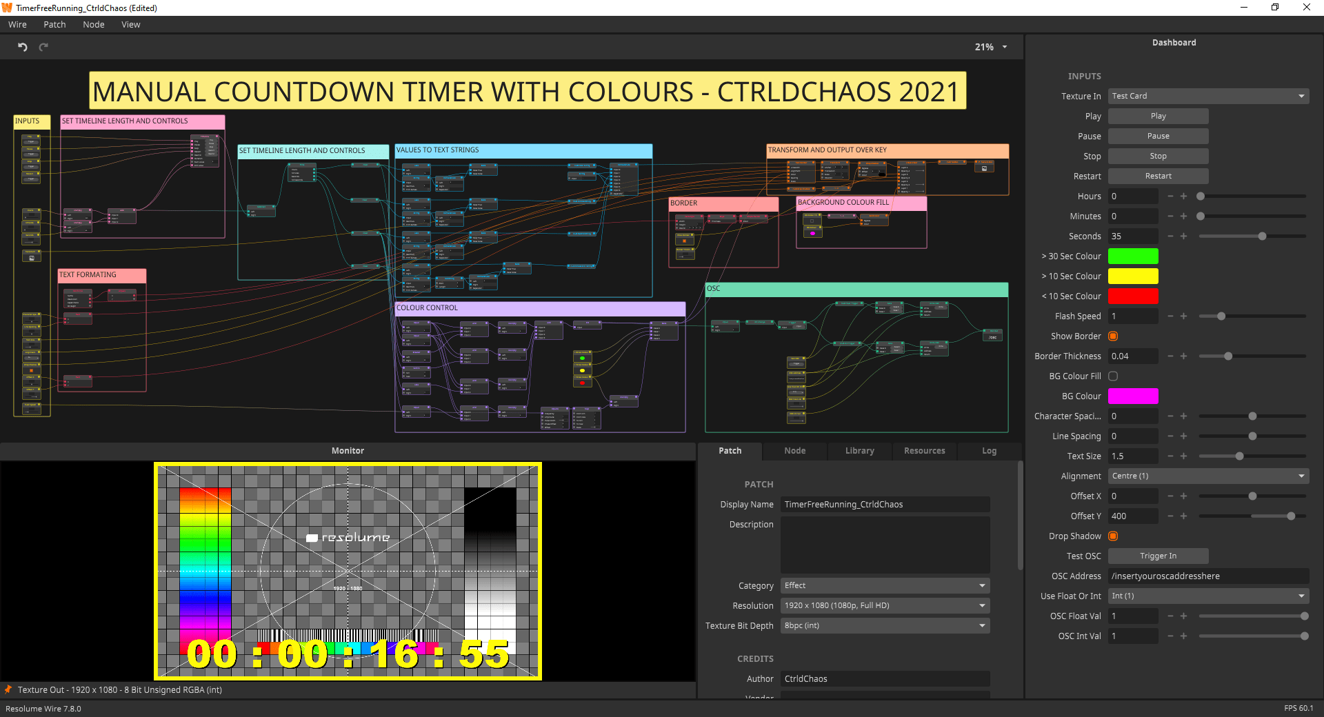Open the Alignment dropdown set to Centre

tap(1207, 476)
